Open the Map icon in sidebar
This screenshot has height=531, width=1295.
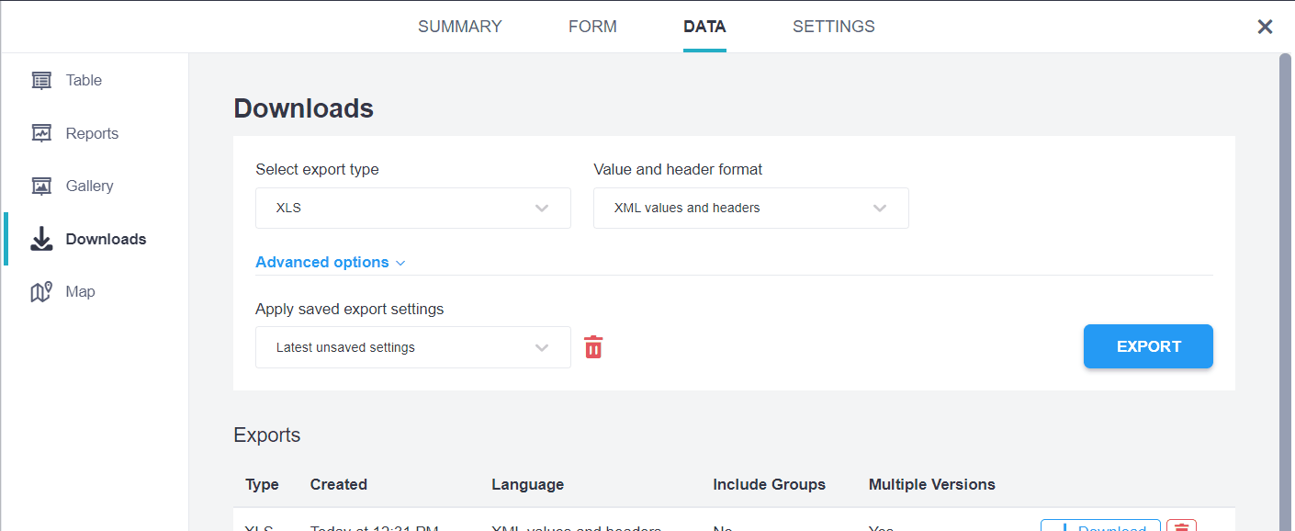point(41,292)
